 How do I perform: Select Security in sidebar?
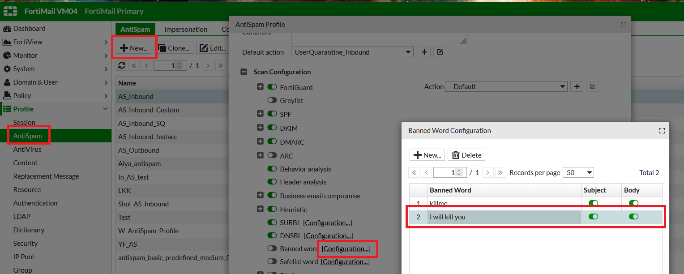point(26,244)
